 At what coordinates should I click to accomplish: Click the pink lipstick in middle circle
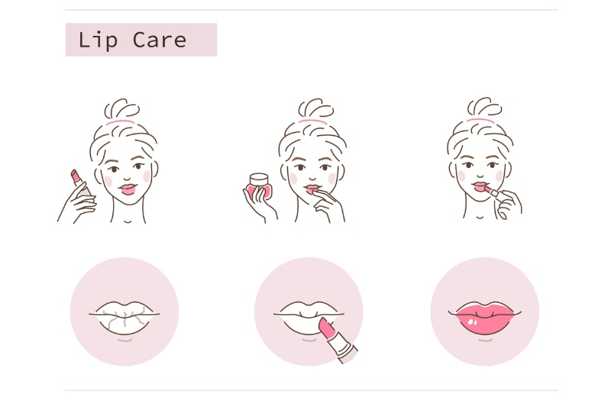(x=338, y=340)
